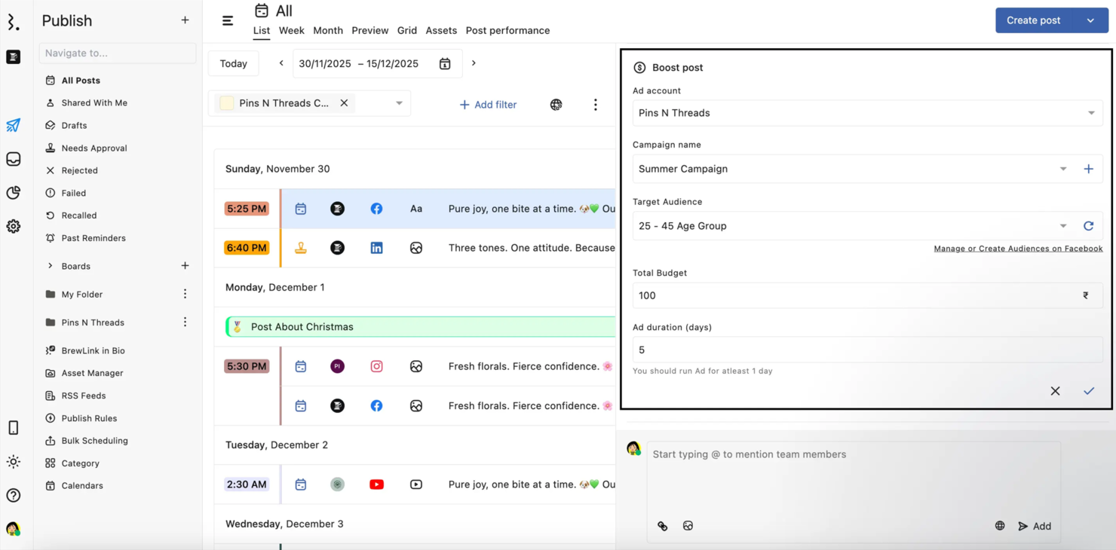Screen dimensions: 1116x550
Task: Open the Inbox icon in the left sidebar
Action: pos(14,158)
